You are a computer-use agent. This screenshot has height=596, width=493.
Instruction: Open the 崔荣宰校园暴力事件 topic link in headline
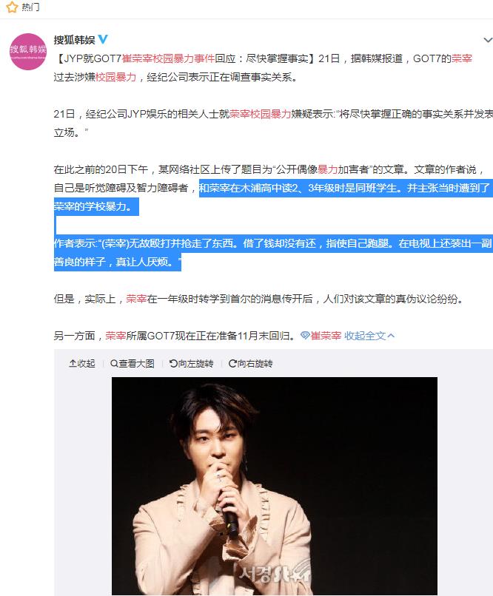click(x=168, y=58)
